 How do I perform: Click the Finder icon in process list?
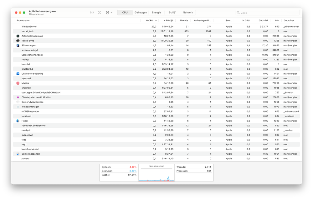[18, 121]
